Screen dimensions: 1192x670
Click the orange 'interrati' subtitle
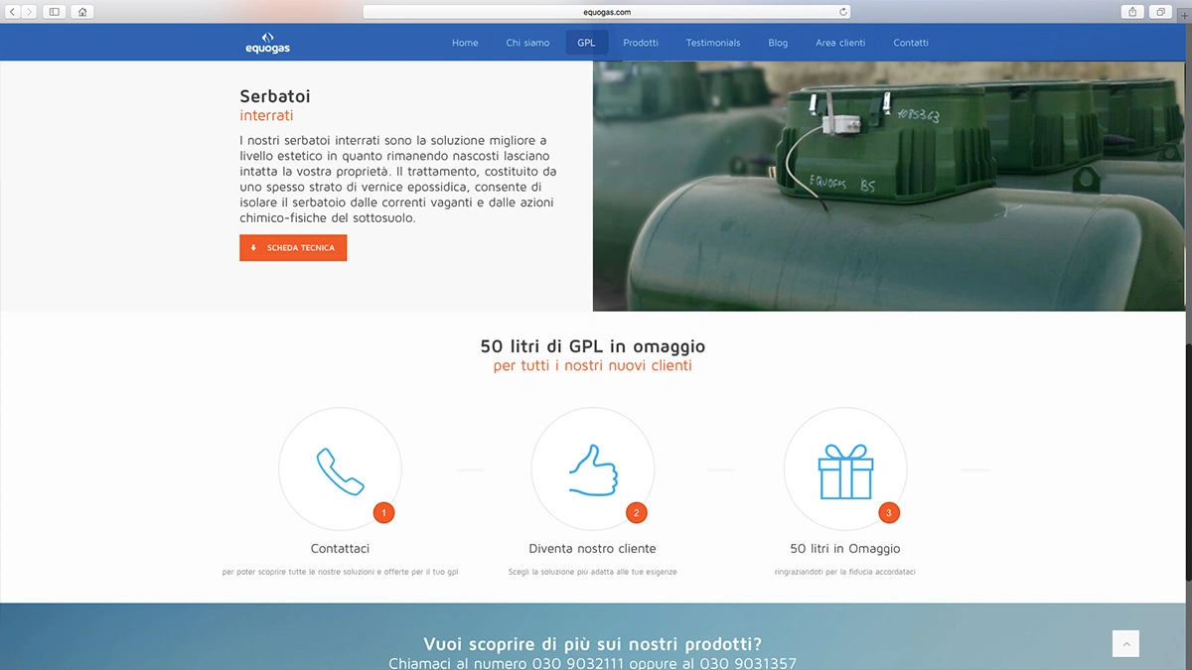(266, 115)
